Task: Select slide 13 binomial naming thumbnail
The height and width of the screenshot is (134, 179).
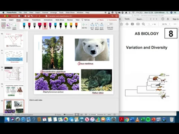Action: click(14, 90)
